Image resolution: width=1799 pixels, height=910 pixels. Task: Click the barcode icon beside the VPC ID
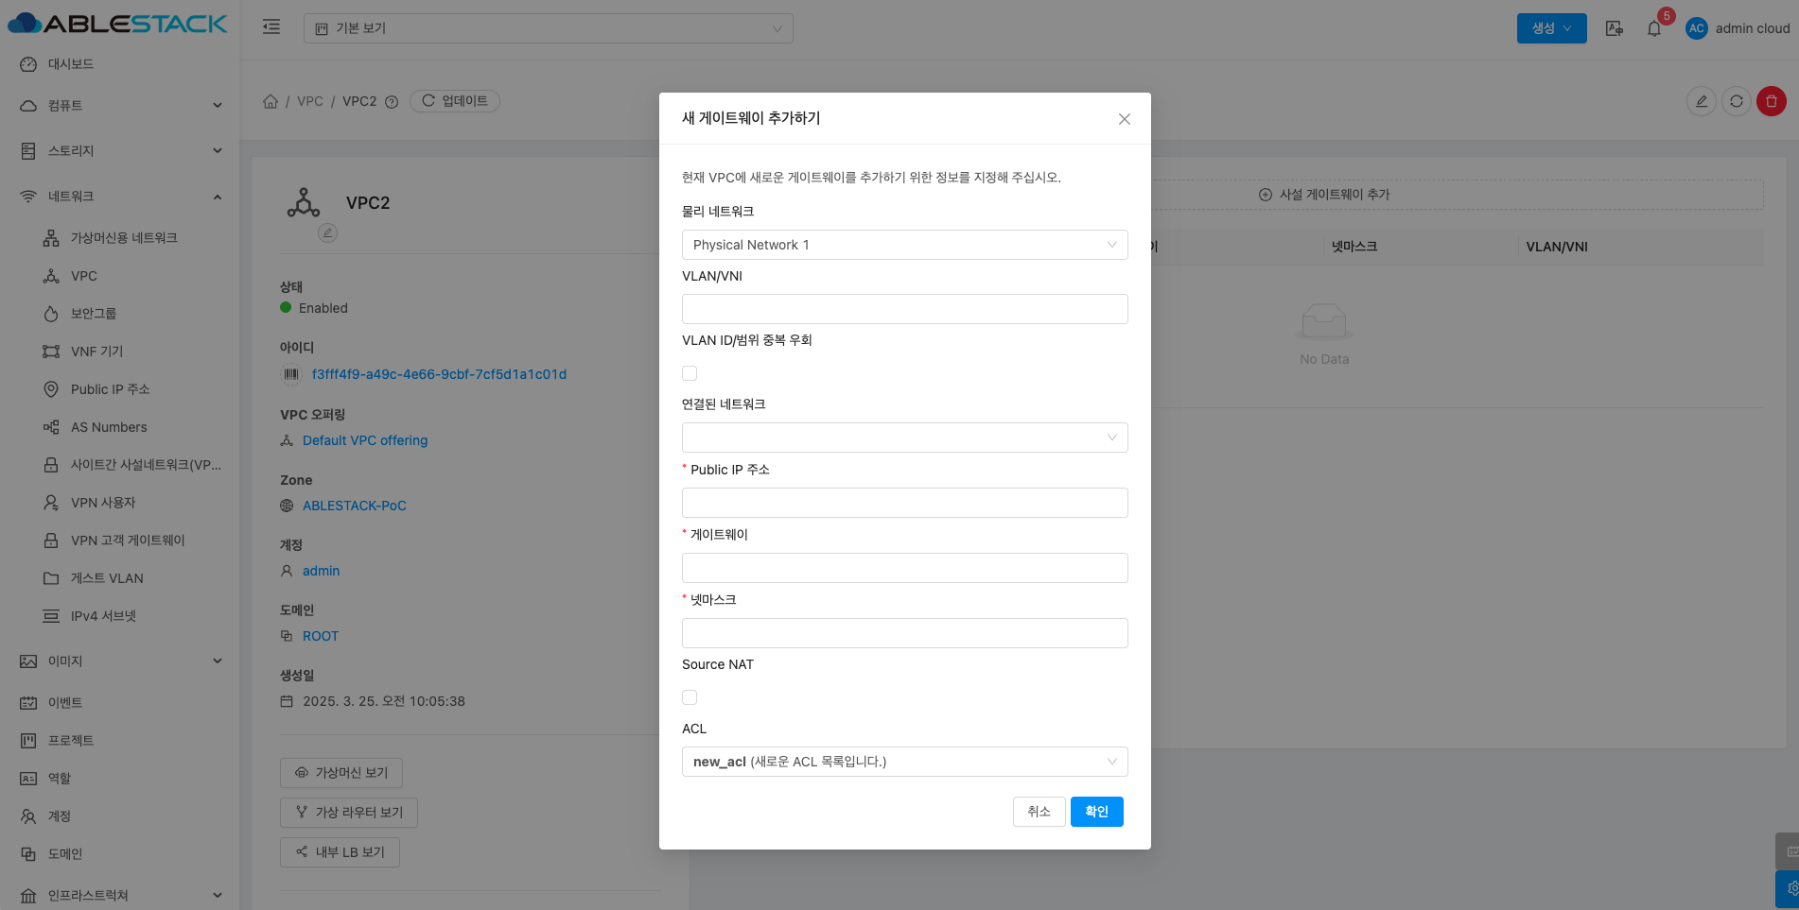coord(290,374)
